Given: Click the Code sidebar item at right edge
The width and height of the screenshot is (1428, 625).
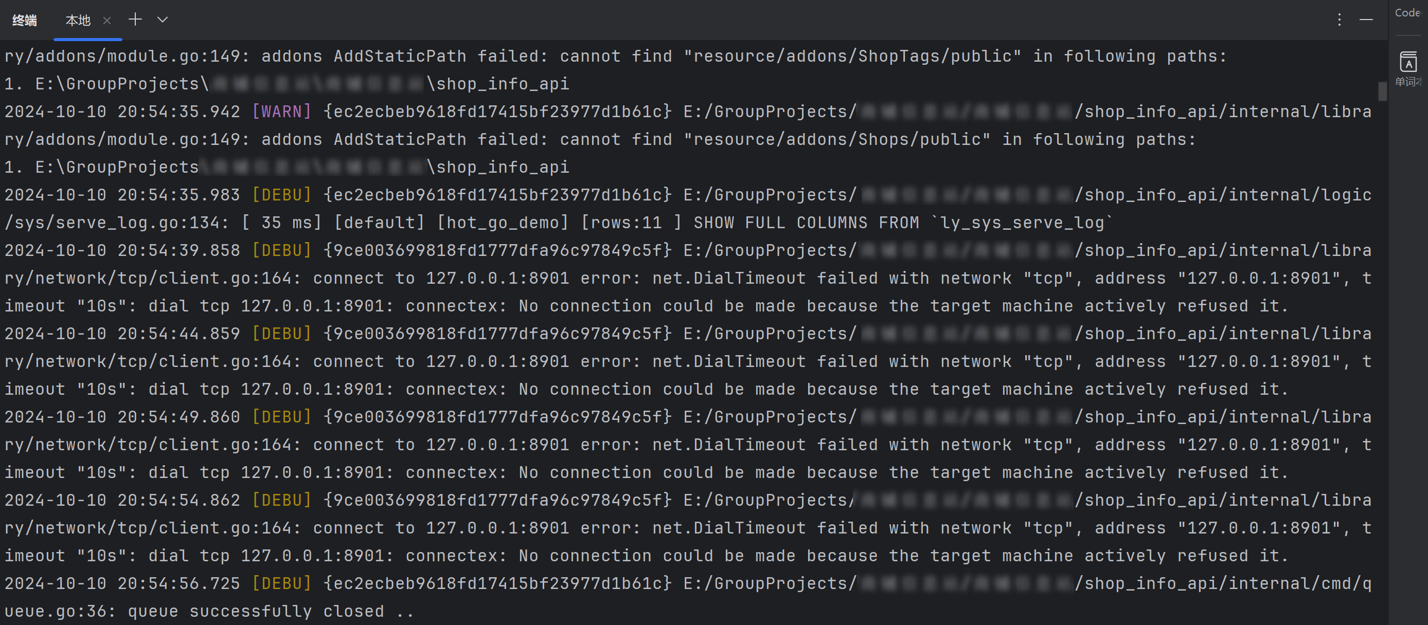Looking at the screenshot, I should pyautogui.click(x=1407, y=13).
